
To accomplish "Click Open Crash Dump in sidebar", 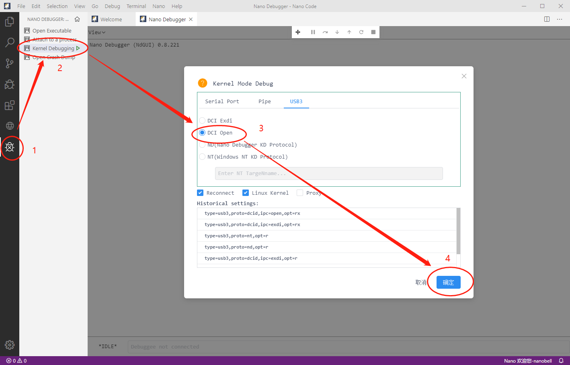I will click(54, 57).
